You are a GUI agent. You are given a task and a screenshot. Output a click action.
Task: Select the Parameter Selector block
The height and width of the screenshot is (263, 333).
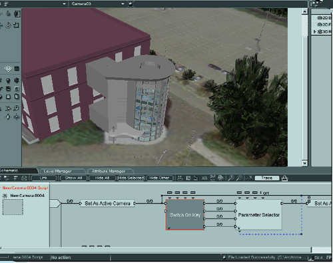(258, 215)
